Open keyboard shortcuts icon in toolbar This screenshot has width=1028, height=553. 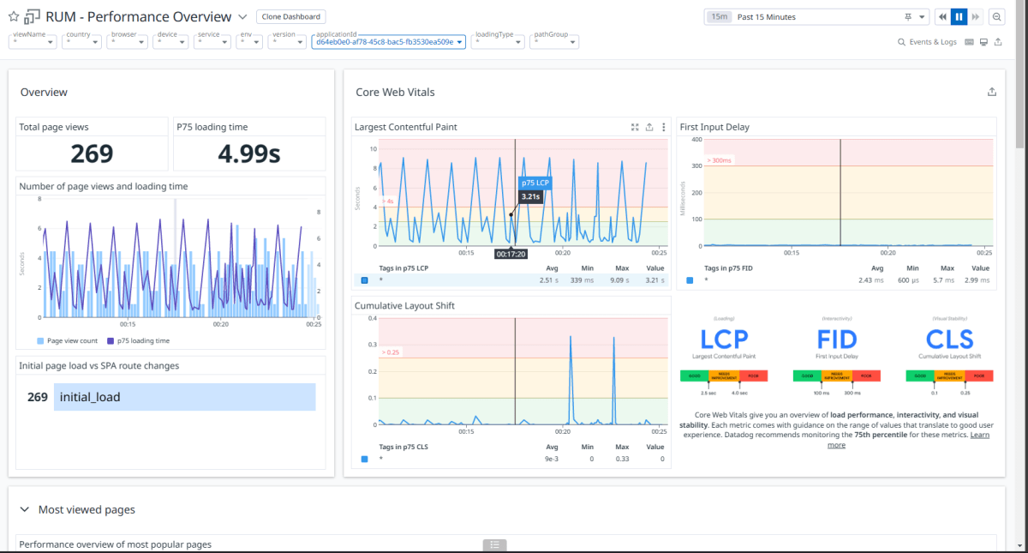tap(969, 42)
